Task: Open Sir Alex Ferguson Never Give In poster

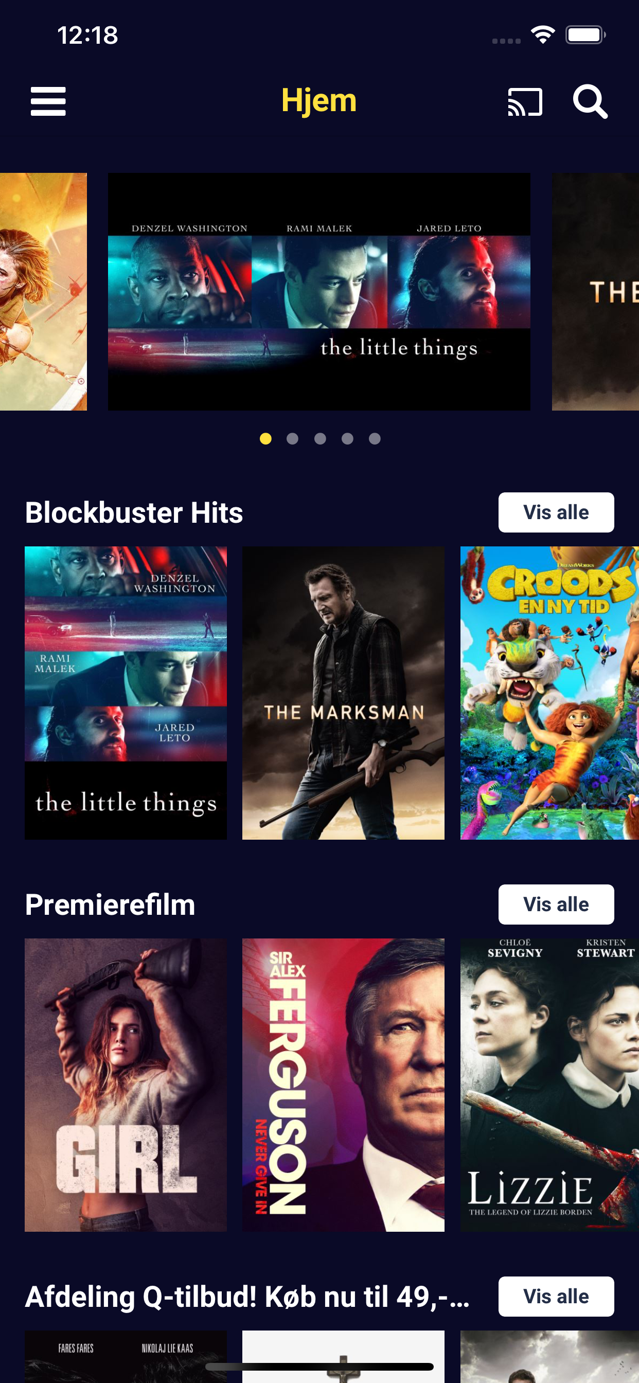Action: tap(343, 1085)
